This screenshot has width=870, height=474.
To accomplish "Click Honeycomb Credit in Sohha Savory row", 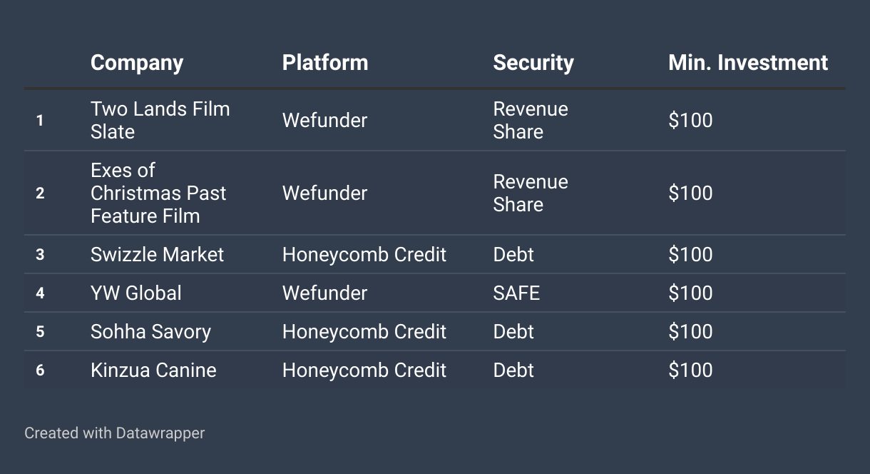I will tap(364, 331).
